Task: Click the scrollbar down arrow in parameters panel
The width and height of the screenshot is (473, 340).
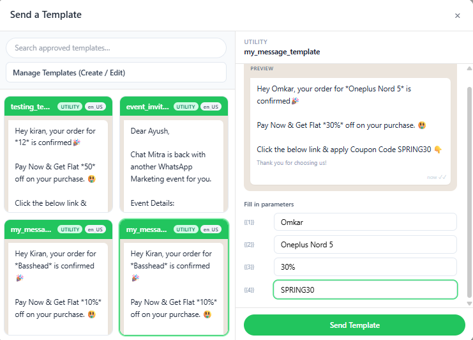Action: pyautogui.click(x=469, y=303)
